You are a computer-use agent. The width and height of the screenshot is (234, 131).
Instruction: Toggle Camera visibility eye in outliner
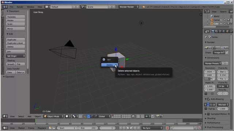click(x=221, y=20)
